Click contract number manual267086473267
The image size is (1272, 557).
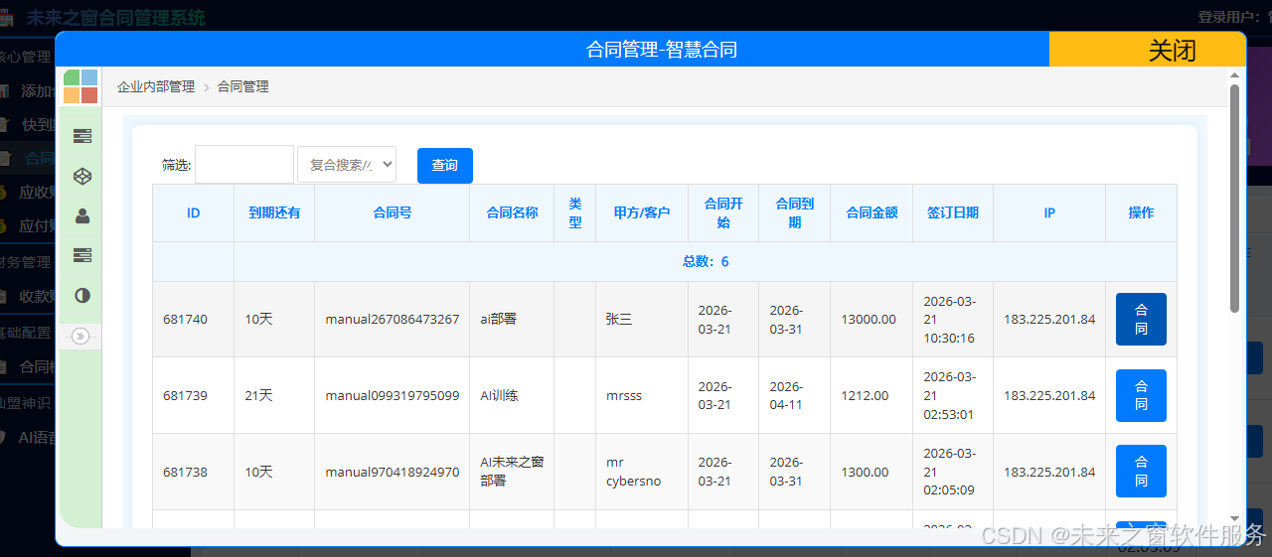click(x=393, y=320)
